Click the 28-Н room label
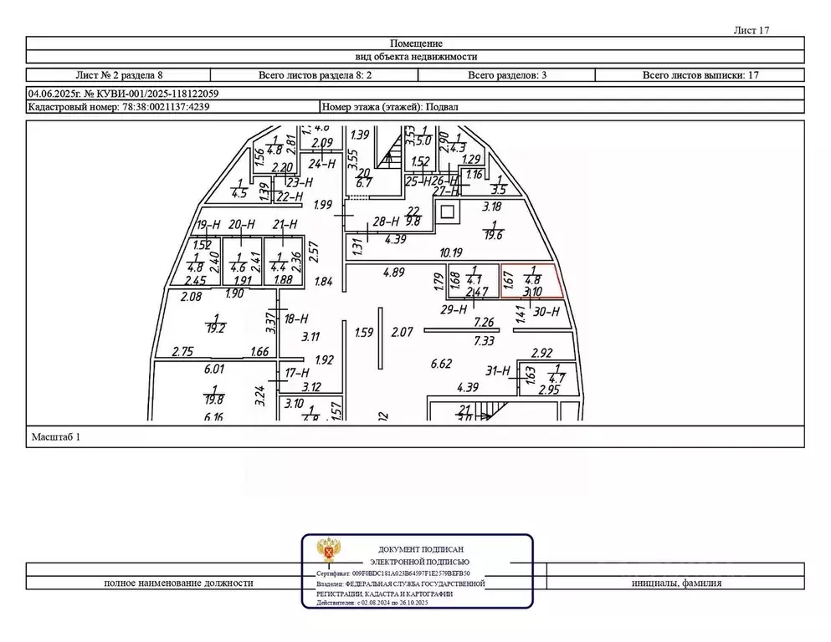The image size is (831, 642). pos(385,222)
